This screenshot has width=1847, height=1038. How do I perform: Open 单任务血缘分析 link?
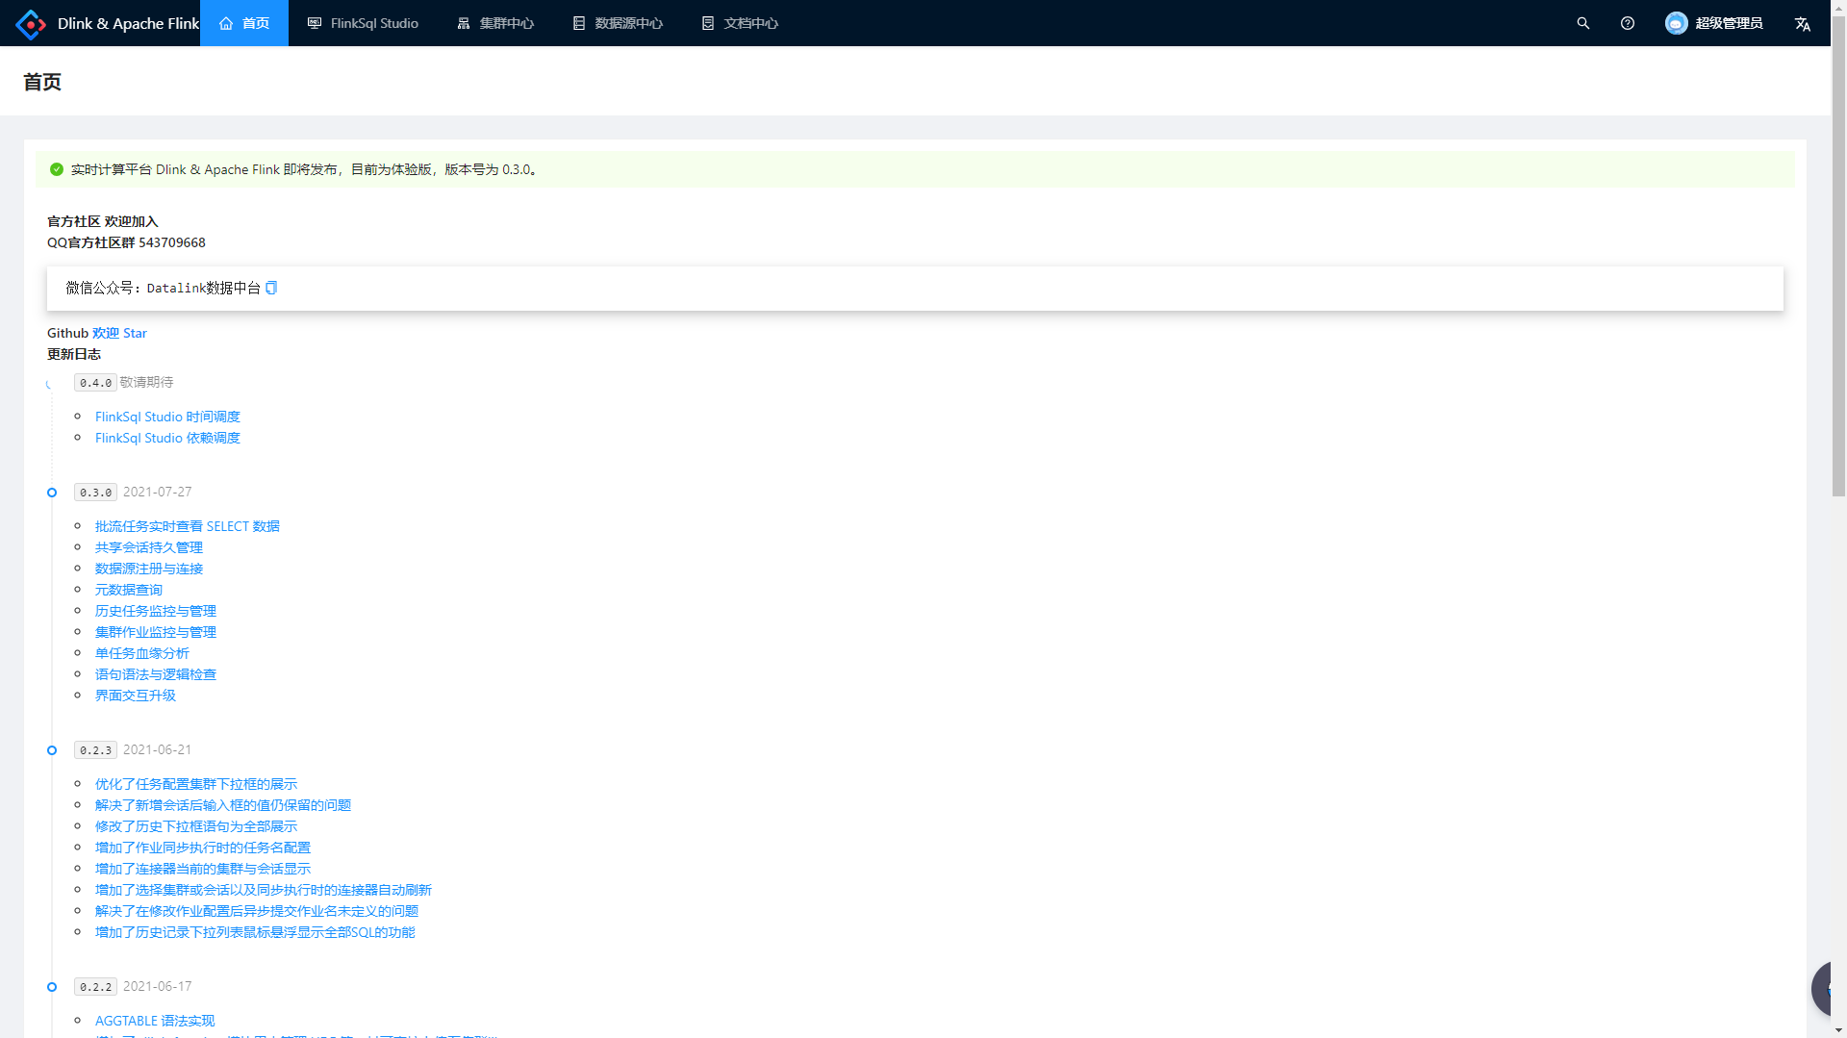pyautogui.click(x=142, y=653)
